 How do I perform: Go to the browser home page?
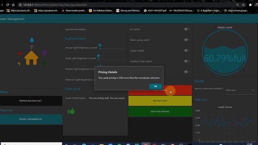pos(13,5)
